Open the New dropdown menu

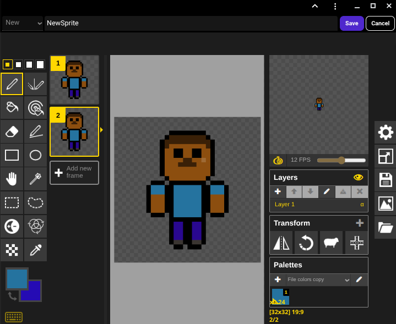tap(23, 23)
